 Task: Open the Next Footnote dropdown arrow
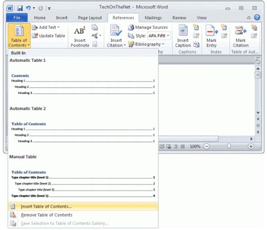click(100, 35)
